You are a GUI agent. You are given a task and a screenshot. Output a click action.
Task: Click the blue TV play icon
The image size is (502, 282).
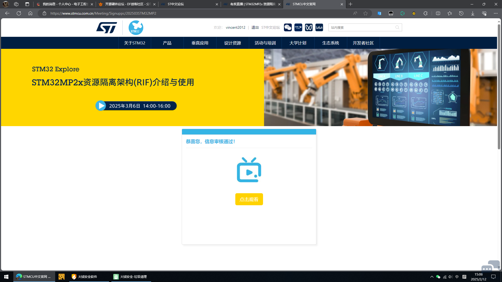point(249,170)
